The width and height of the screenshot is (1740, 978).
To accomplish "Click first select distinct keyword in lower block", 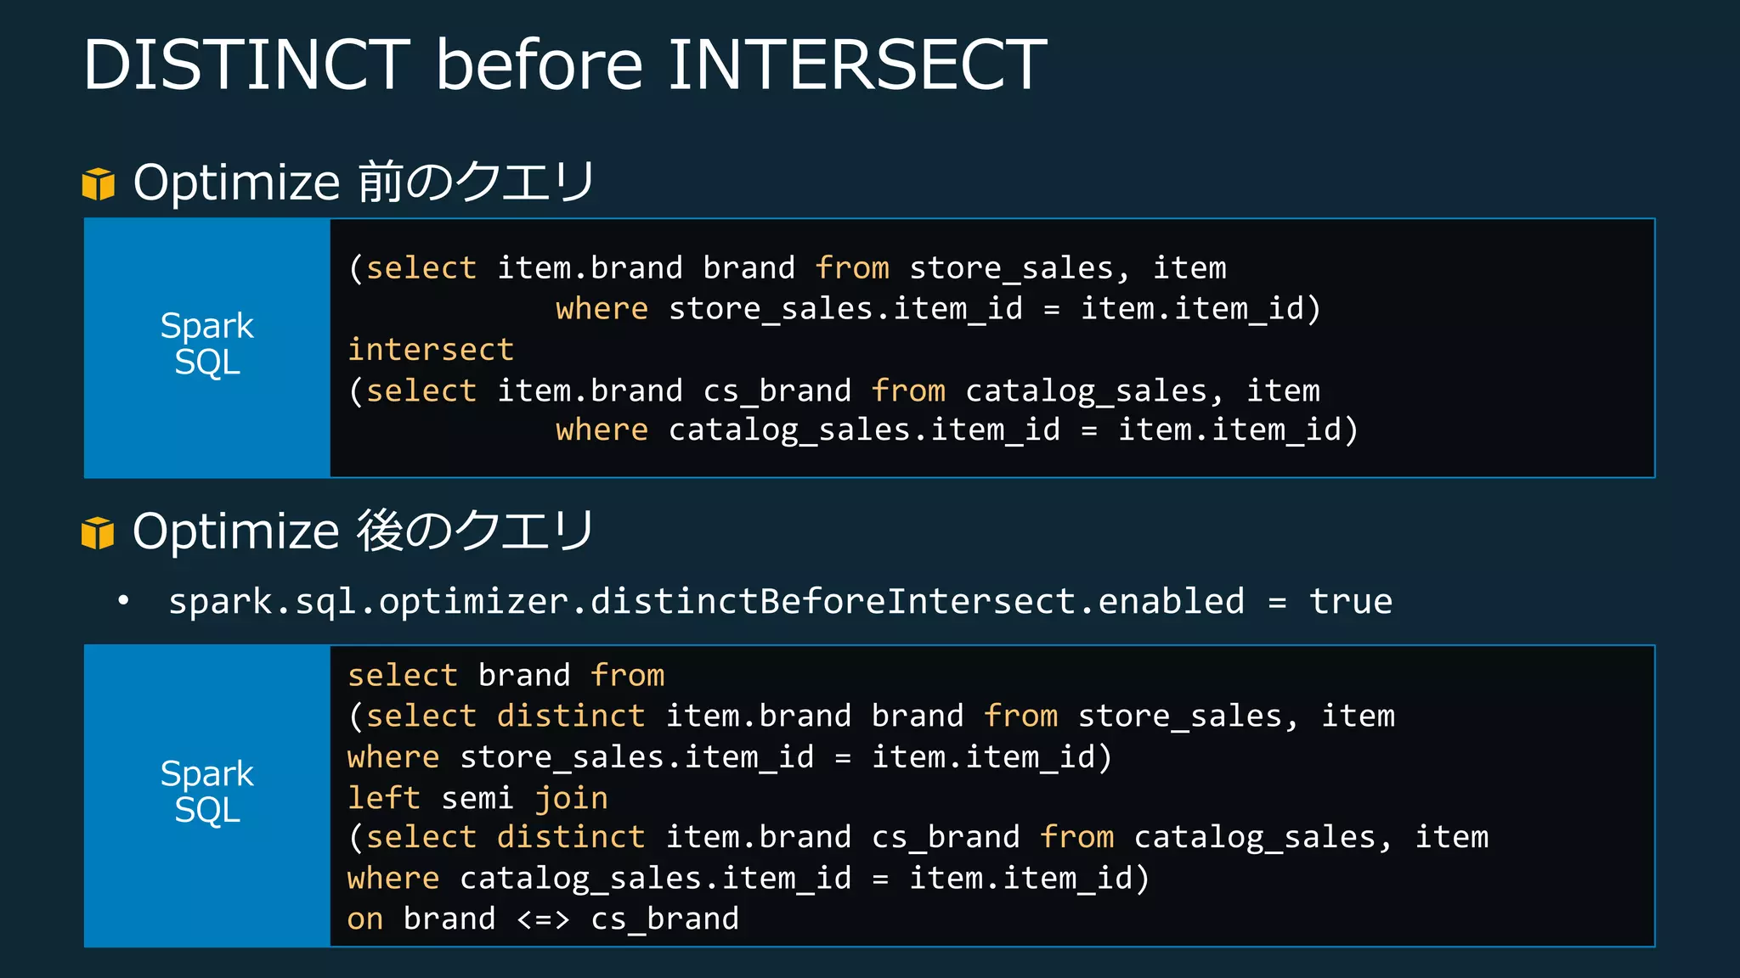I will coord(505,717).
